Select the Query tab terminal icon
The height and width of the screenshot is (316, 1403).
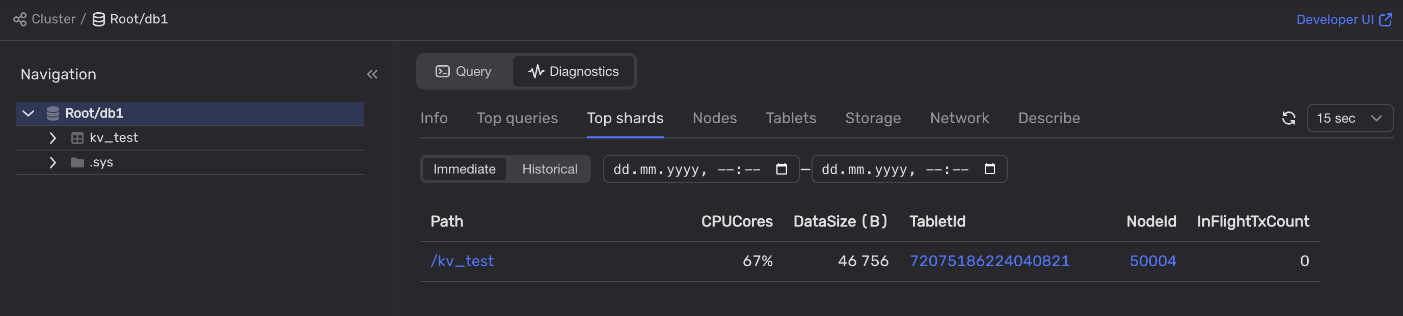coord(443,71)
